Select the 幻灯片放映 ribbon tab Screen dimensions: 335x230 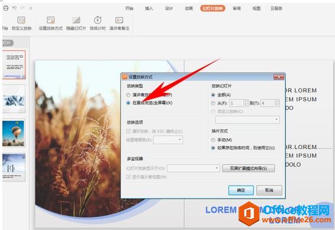212,8
